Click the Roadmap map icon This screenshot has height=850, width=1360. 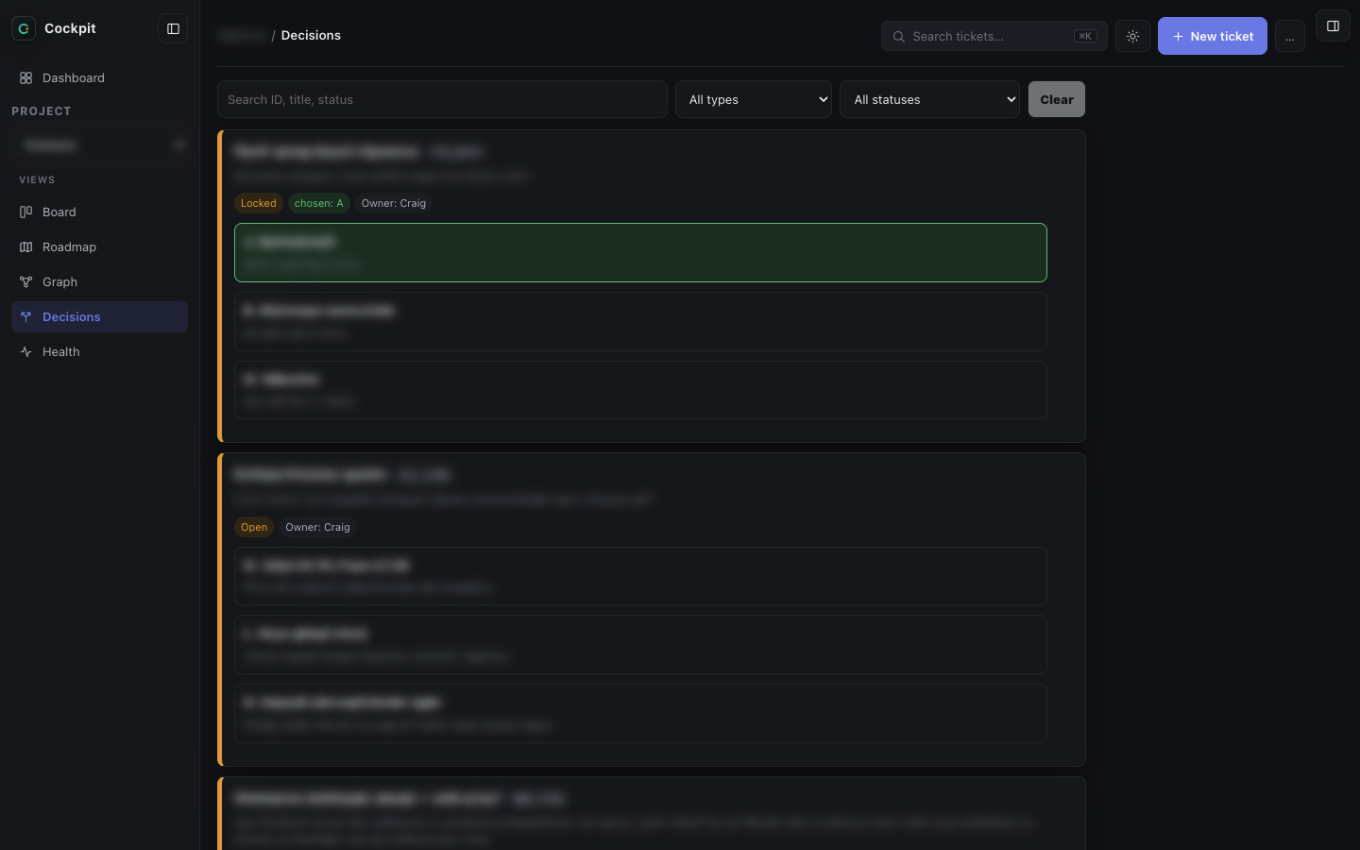(25, 246)
